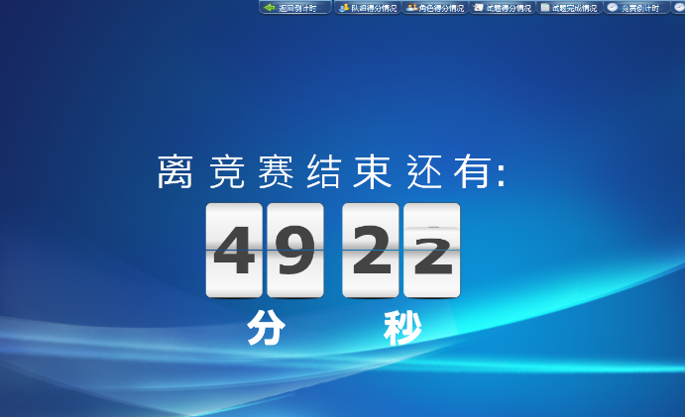Click the 试题完成情况 document icon
The height and width of the screenshot is (417, 685).
545,8
